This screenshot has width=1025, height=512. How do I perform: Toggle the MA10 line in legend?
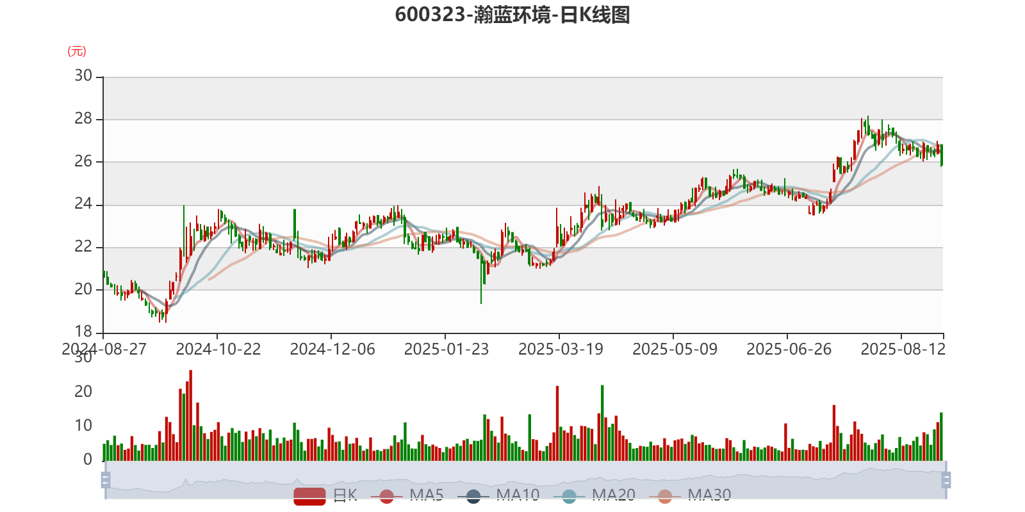499,495
